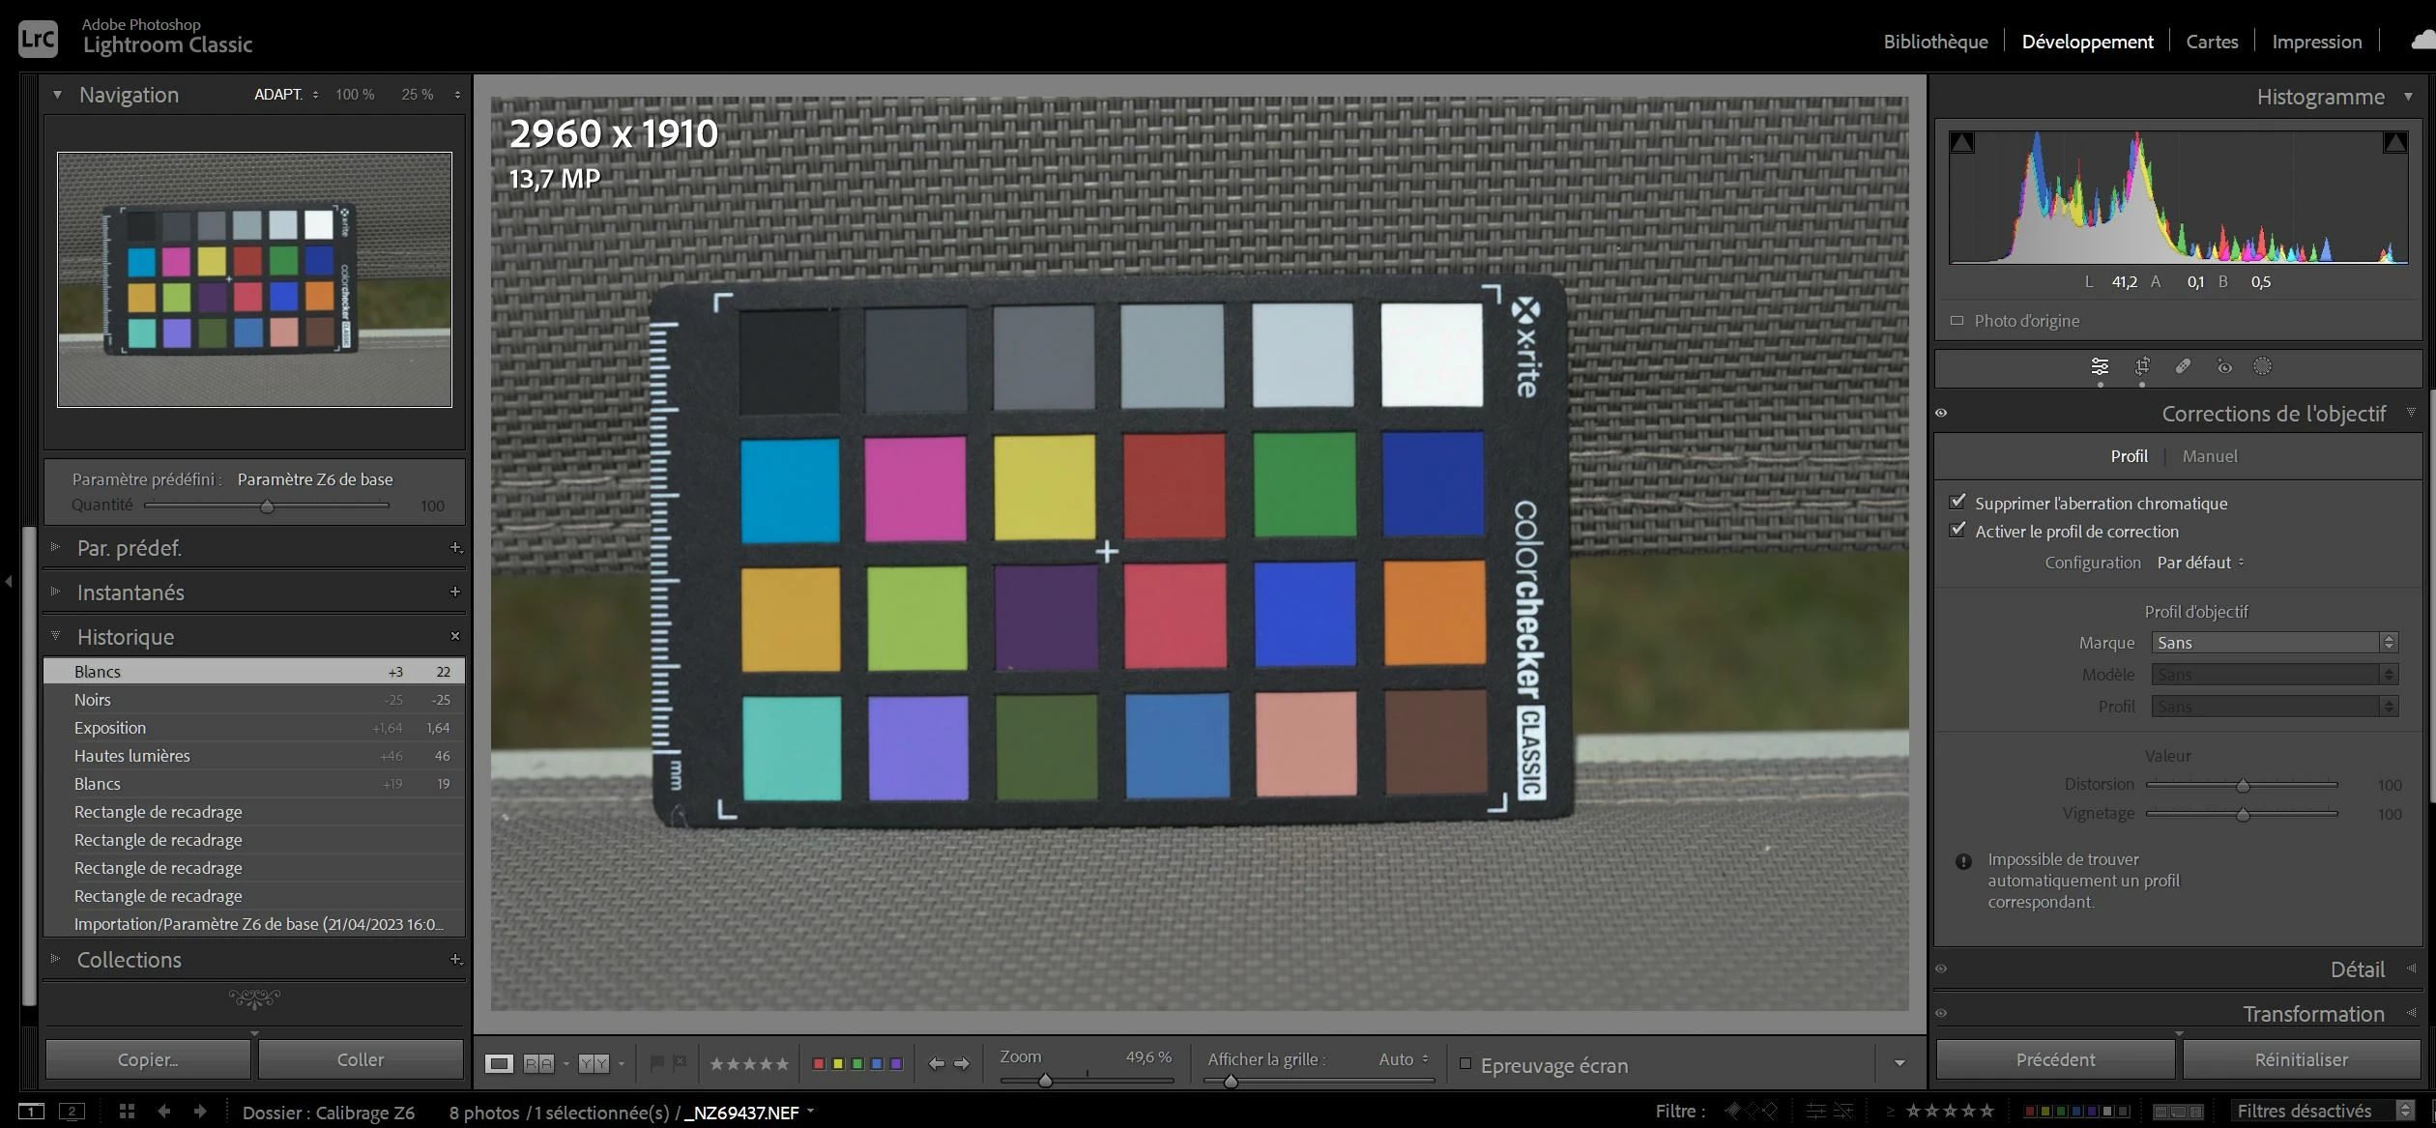Expand the Collections panel
This screenshot has height=1128, width=2436.
(129, 960)
